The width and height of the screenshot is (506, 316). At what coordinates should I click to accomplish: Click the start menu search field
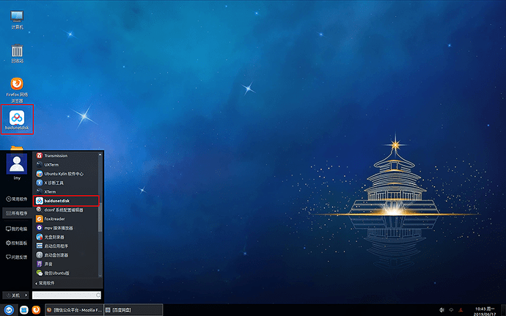coord(66,295)
